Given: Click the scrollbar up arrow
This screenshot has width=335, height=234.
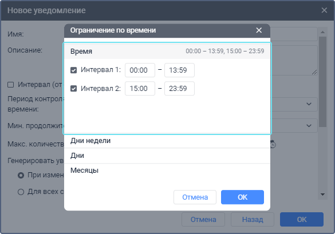Looking at the screenshot, I should pos(322,32).
